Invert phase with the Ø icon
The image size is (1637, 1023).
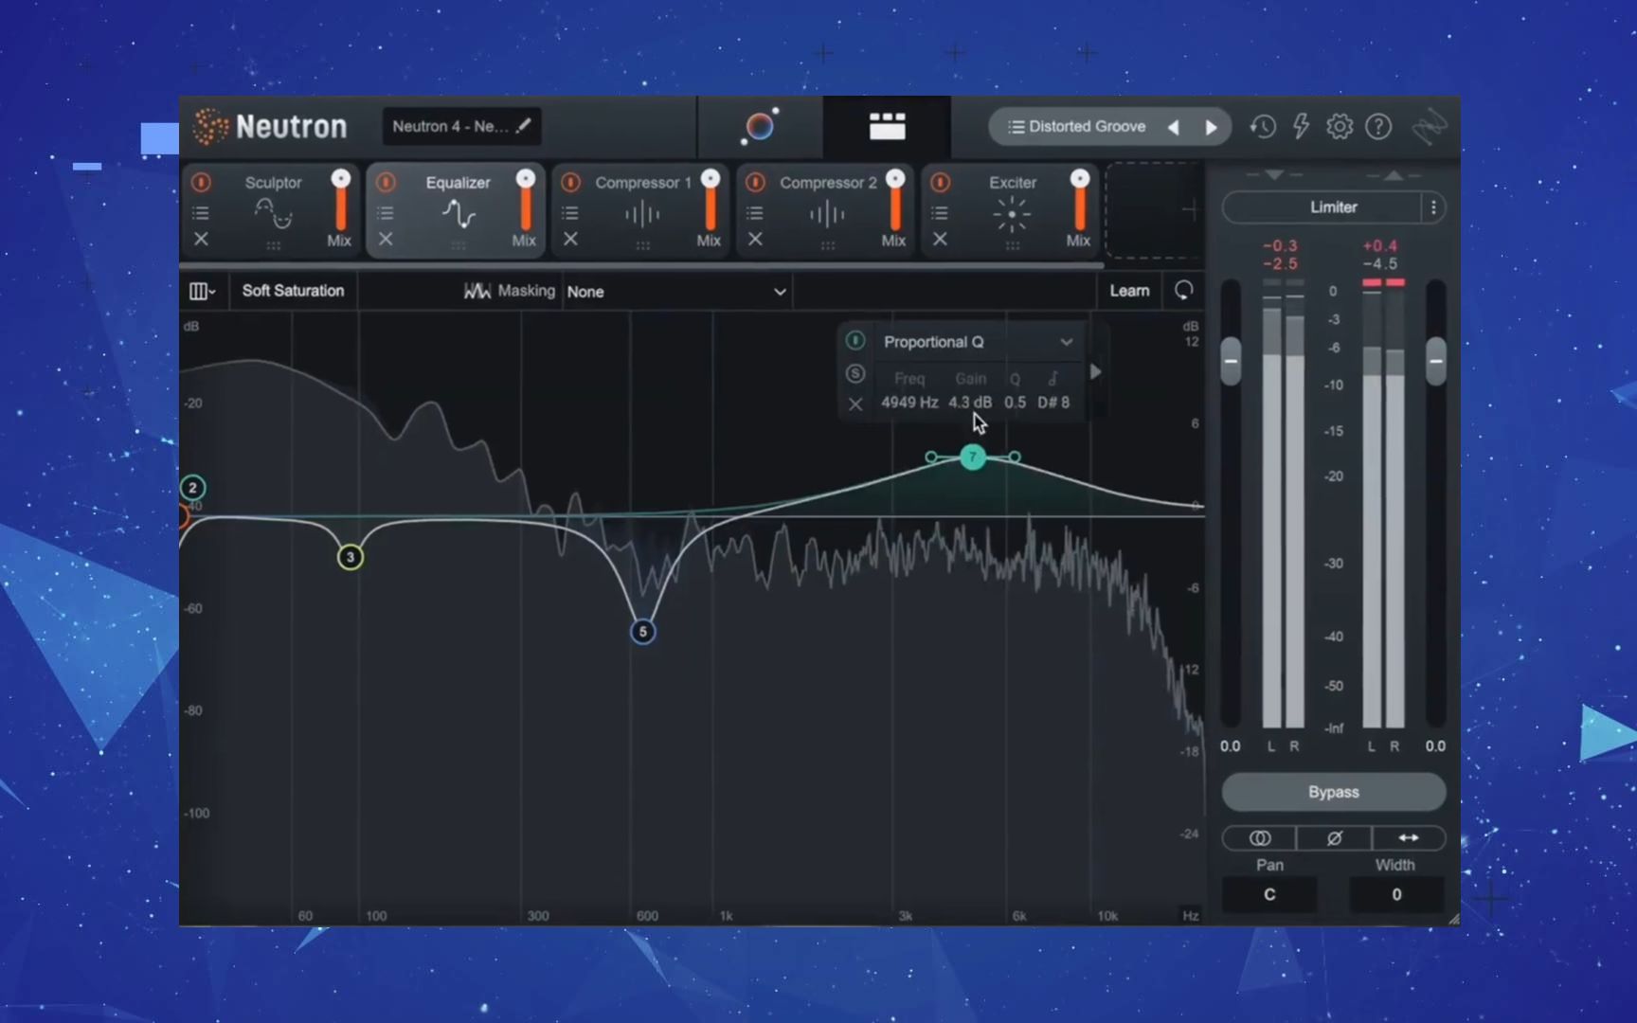[1334, 837]
